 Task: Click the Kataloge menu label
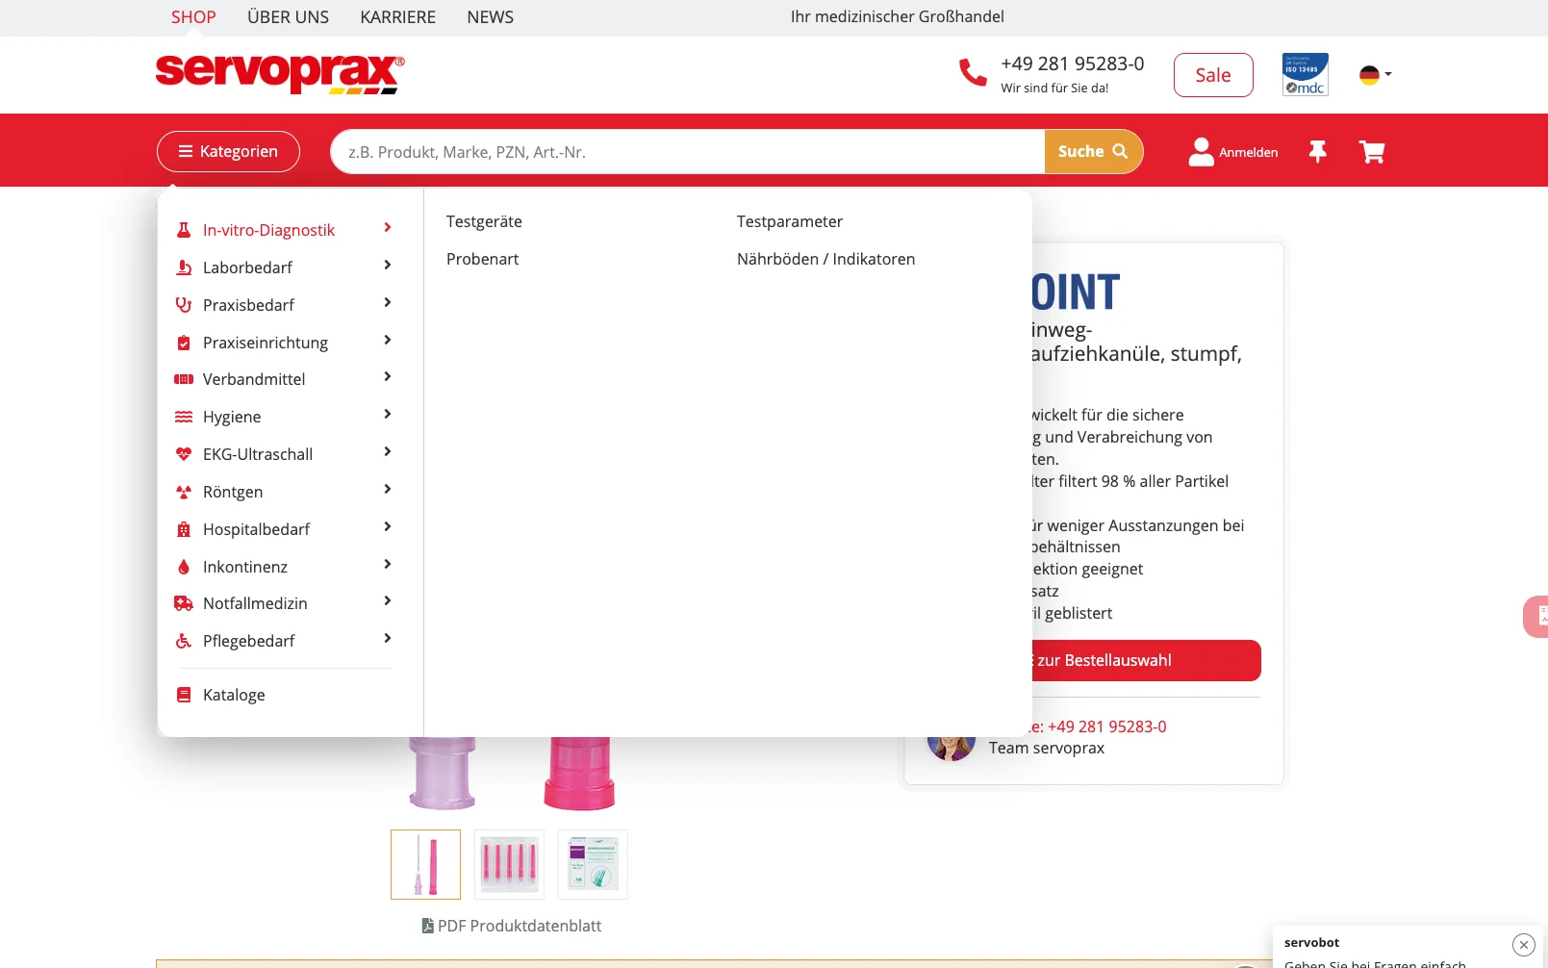[x=234, y=695]
